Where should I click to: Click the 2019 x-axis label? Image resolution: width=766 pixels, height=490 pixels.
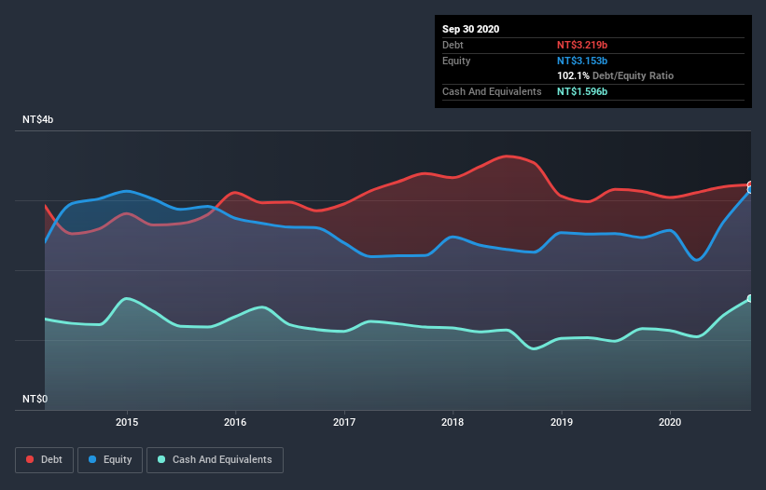(562, 422)
